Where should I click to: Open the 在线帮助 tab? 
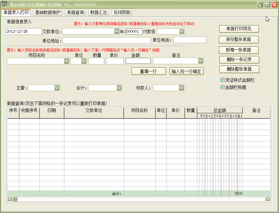[x=122, y=13]
